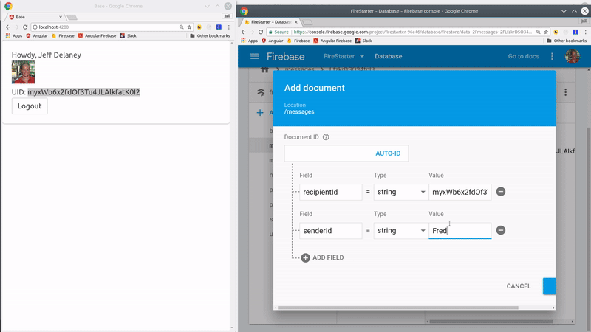
Task: Reload the localhost:4200 page
Action: click(x=25, y=27)
